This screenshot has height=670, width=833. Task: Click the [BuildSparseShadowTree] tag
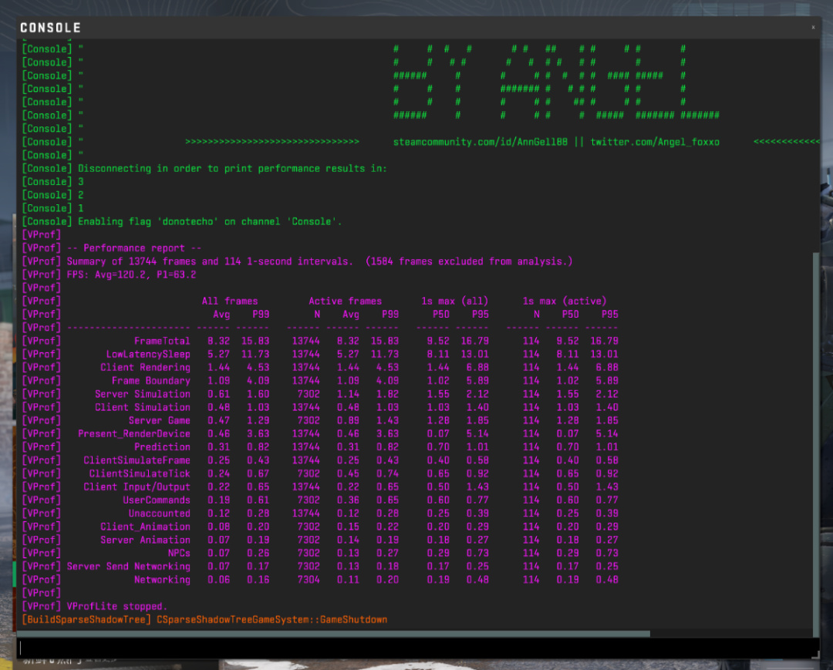[86, 620]
